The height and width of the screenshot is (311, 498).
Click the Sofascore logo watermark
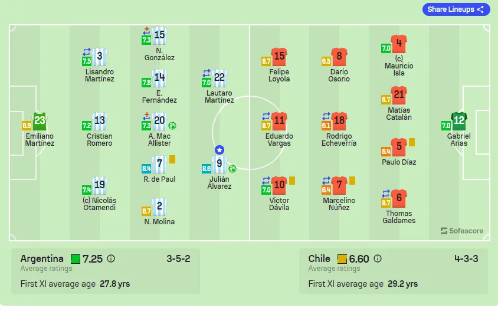(462, 231)
